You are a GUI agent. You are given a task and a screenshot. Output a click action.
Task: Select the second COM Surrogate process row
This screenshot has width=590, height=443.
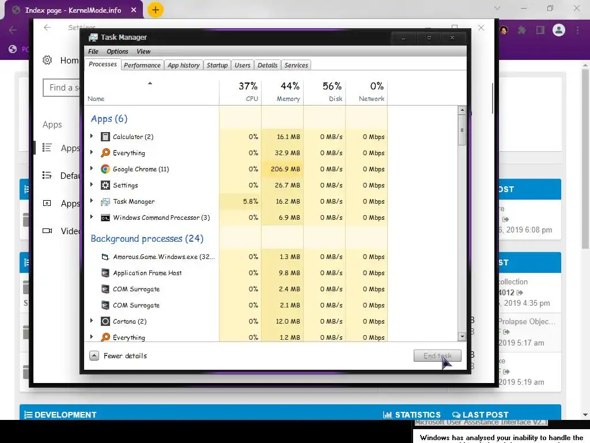[x=236, y=305]
